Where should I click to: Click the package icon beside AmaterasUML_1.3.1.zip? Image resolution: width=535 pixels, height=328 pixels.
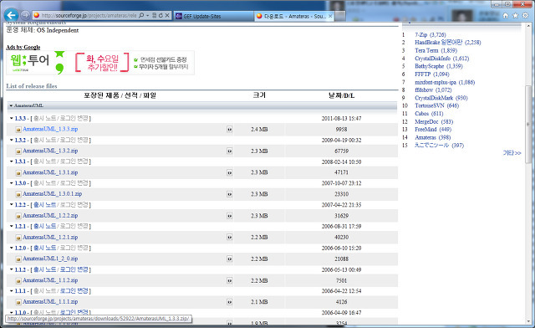[18, 173]
